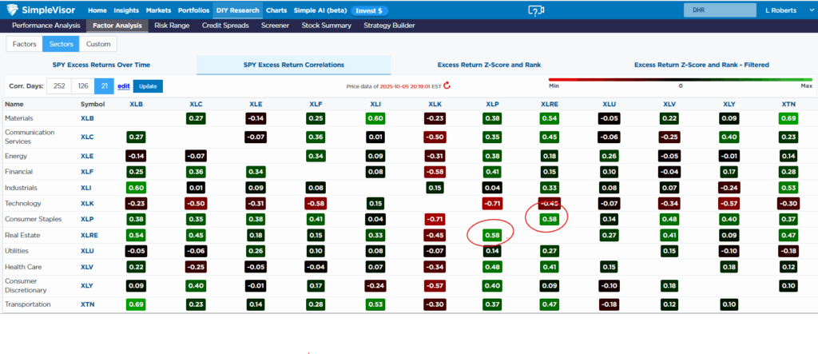Expand the L Roberts user menu chevron
This screenshot has height=354, width=818.
[810, 10]
